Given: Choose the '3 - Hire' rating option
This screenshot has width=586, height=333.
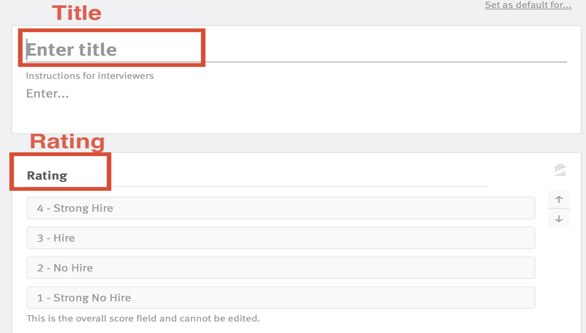Looking at the screenshot, I should pyautogui.click(x=281, y=238).
